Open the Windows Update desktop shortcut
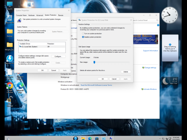The width and height of the screenshot is (187, 140). [x=20, y=76]
